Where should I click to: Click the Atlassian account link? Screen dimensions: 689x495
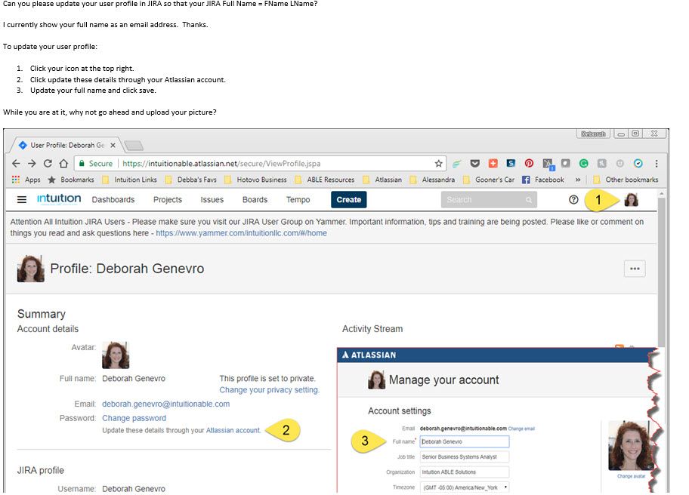[x=233, y=431]
